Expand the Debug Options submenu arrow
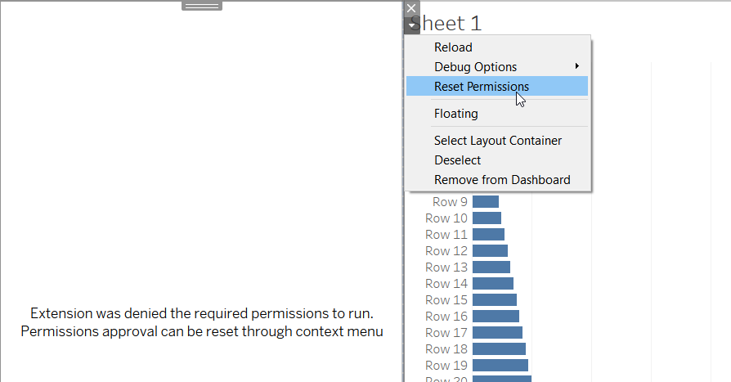 tap(577, 66)
